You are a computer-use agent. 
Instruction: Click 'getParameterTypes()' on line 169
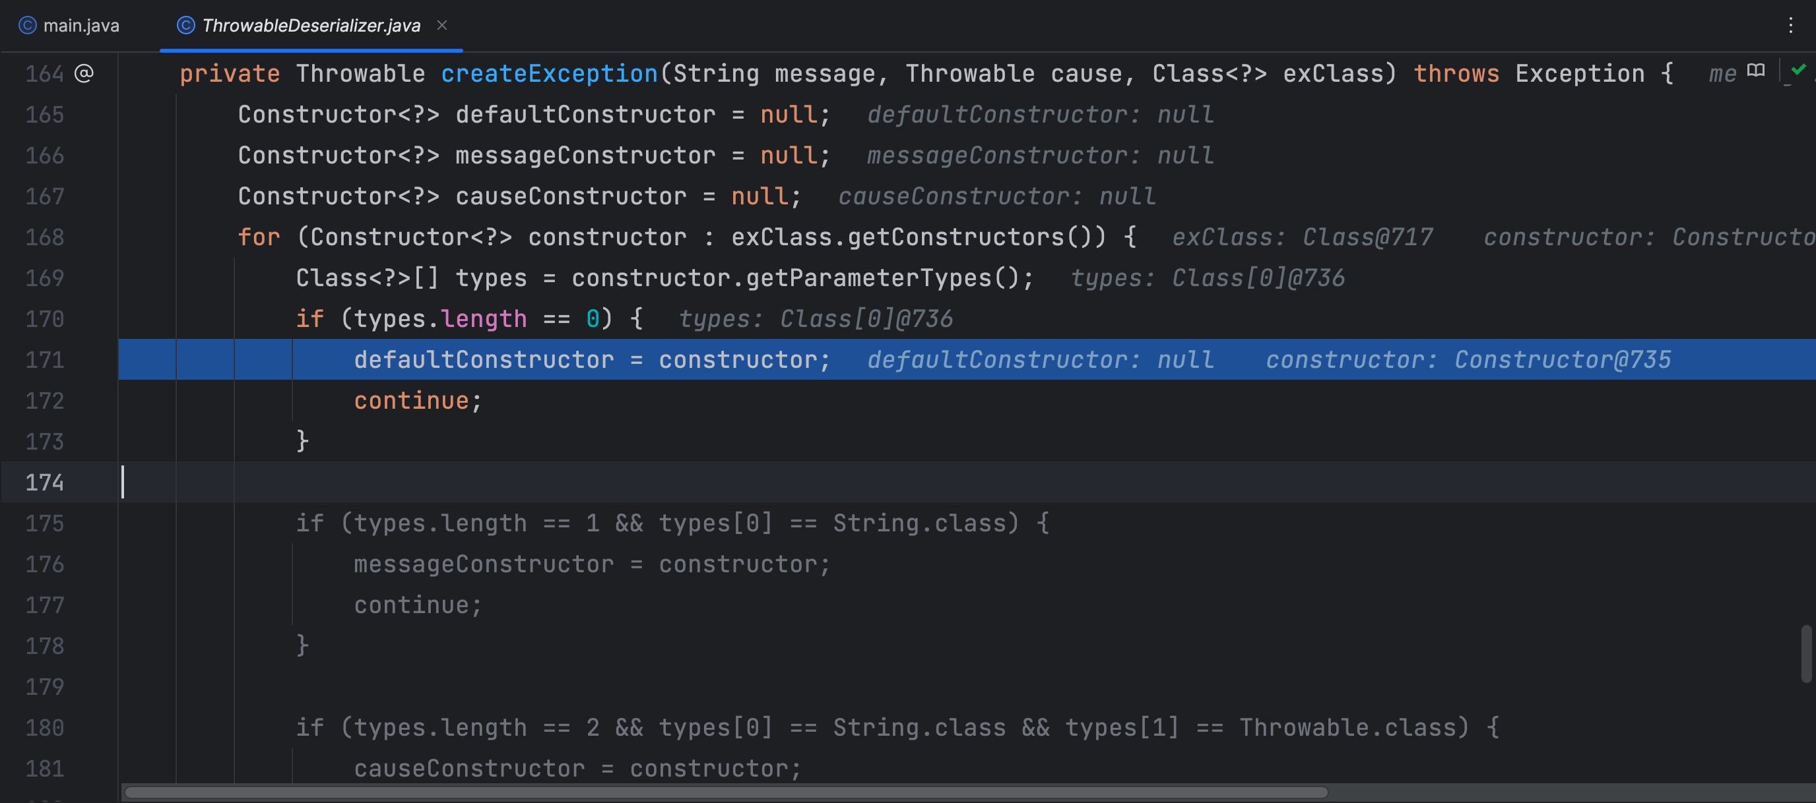pyautogui.click(x=883, y=278)
